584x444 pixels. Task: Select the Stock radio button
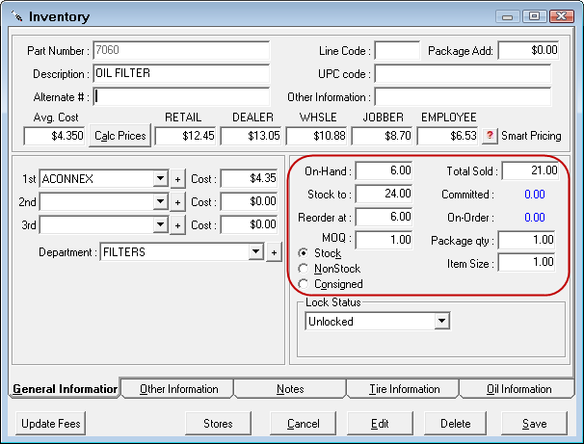point(305,253)
